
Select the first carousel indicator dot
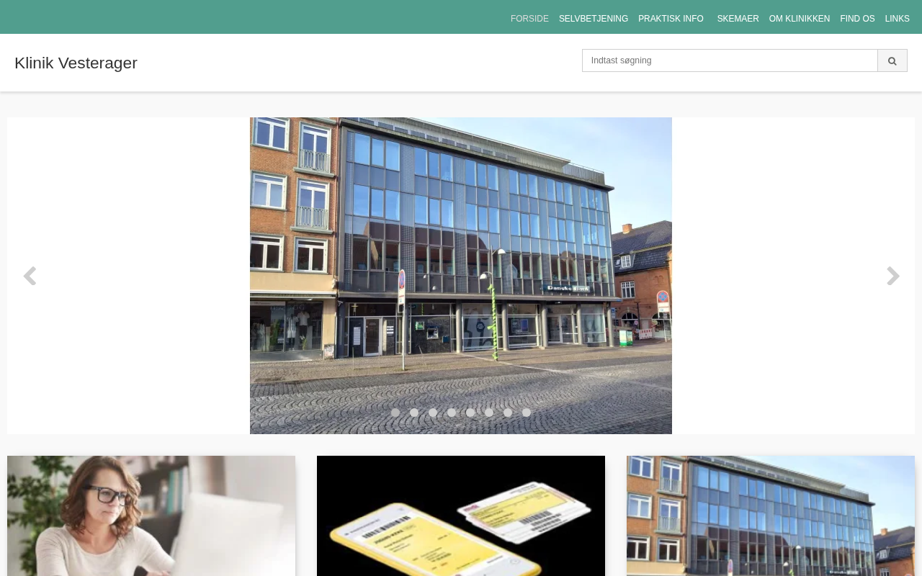pos(395,413)
